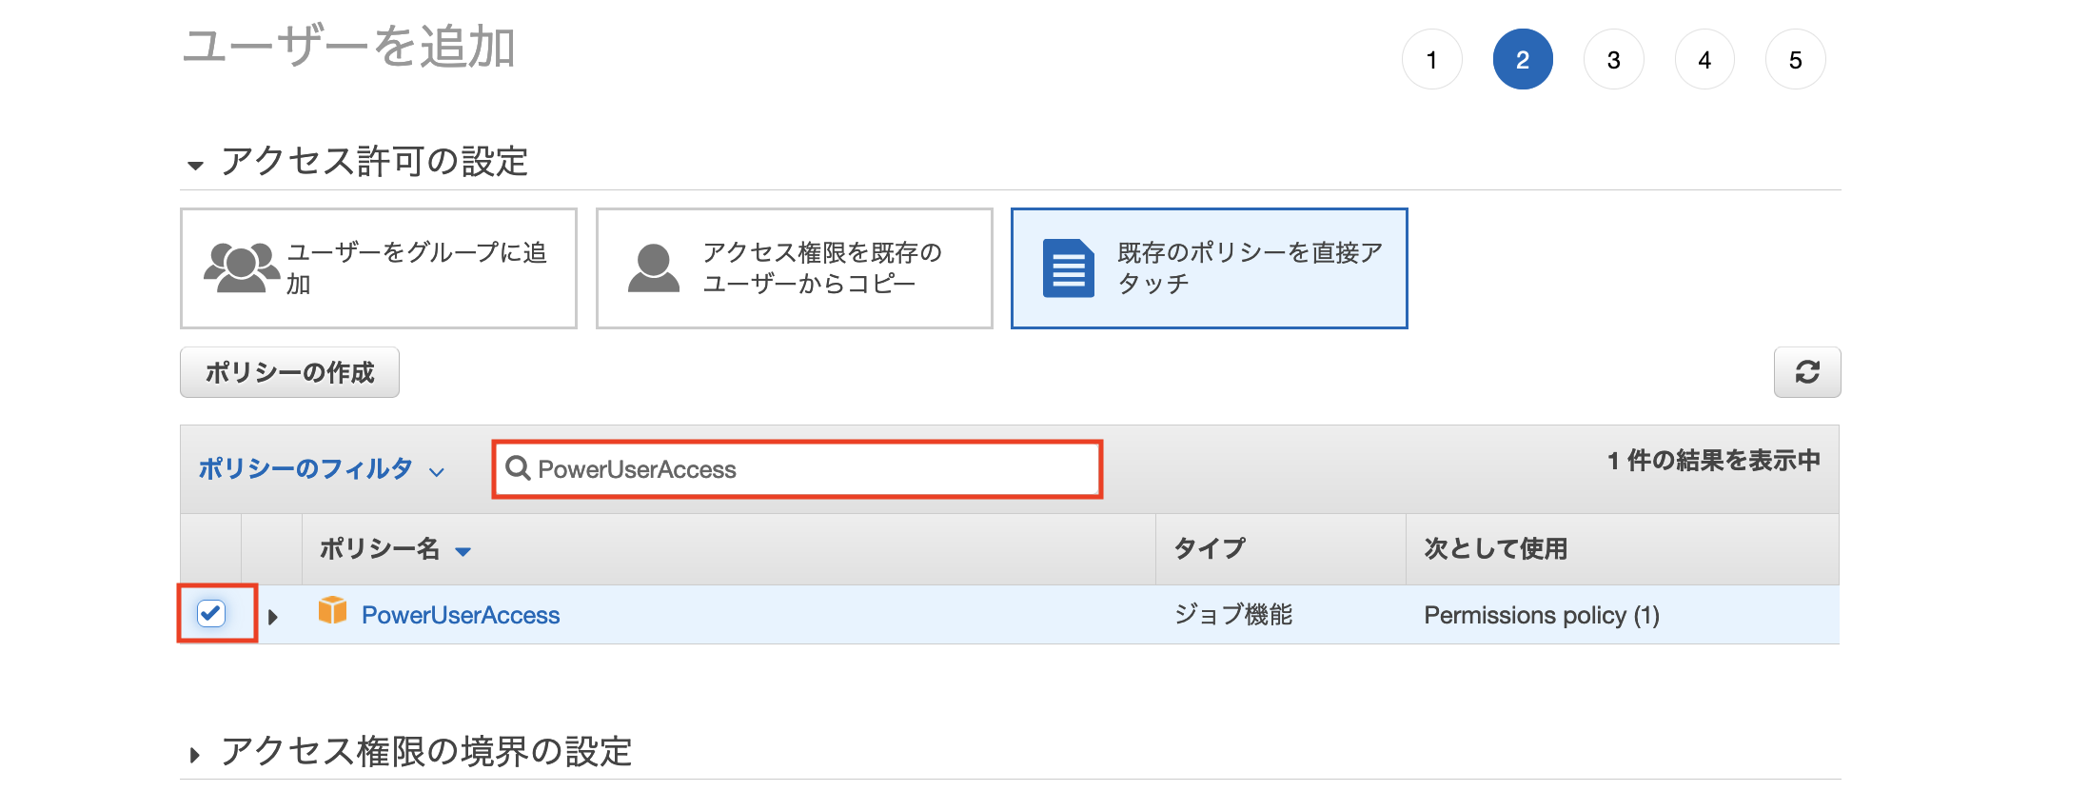Choose 既存のポリシーを直接アタッチ option
The height and width of the screenshot is (811, 2088).
tap(1209, 268)
